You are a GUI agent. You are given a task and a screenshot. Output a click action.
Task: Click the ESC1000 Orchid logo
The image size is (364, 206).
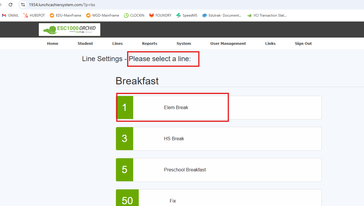(x=69, y=29)
